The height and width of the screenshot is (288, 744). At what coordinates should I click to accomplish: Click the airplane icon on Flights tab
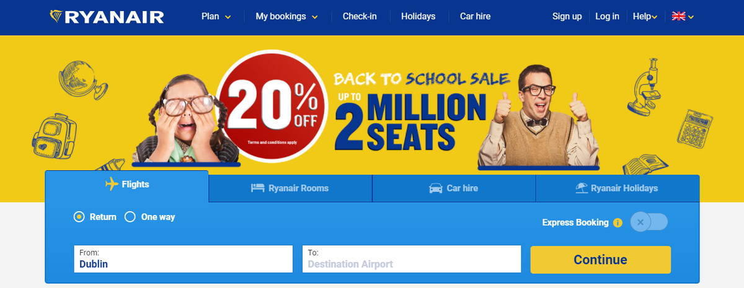[x=112, y=185]
